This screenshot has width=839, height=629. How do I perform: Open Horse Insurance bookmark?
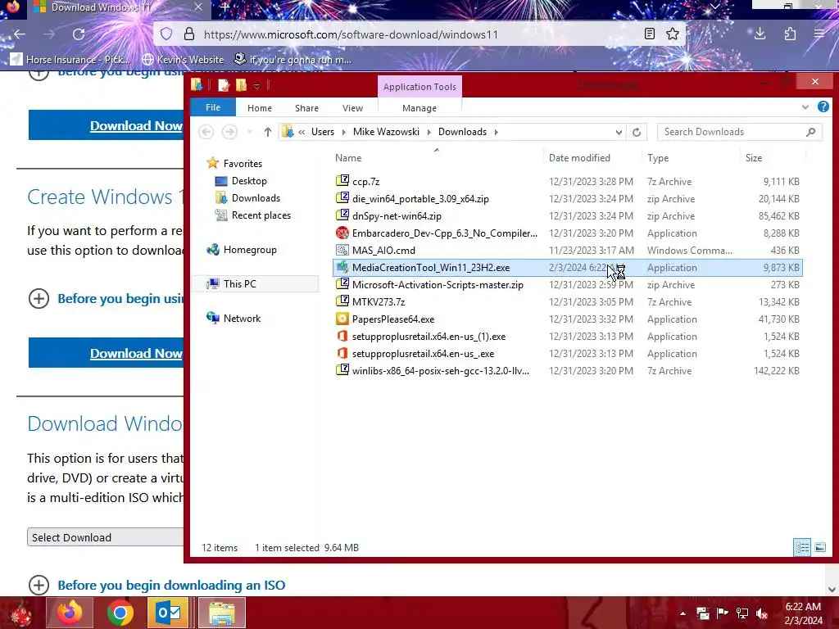70,59
